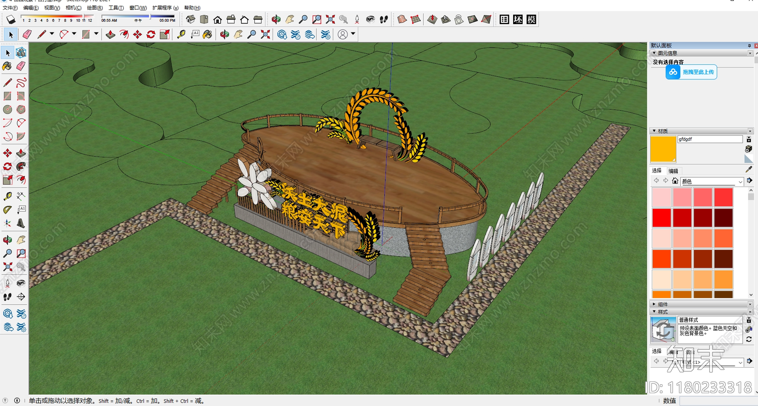Open the 编辑(E) menu
758x406 pixels.
[31, 8]
